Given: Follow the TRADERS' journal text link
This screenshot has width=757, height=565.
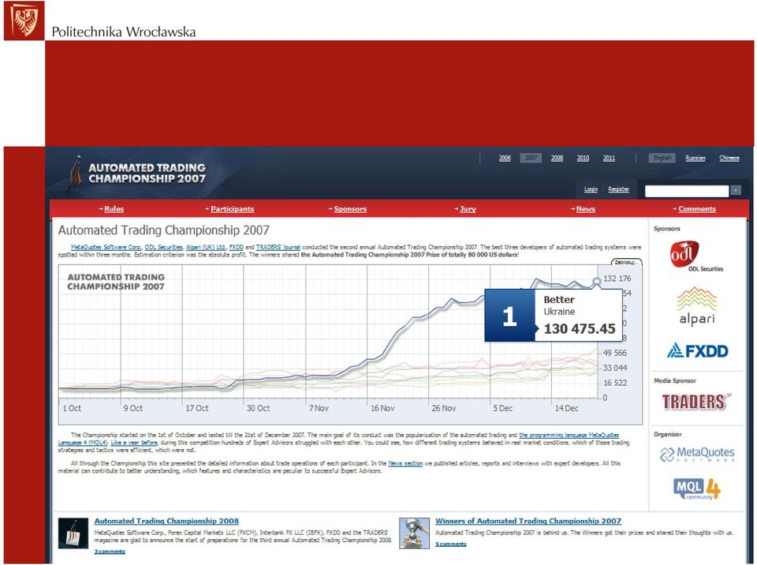Looking at the screenshot, I should 278,247.
